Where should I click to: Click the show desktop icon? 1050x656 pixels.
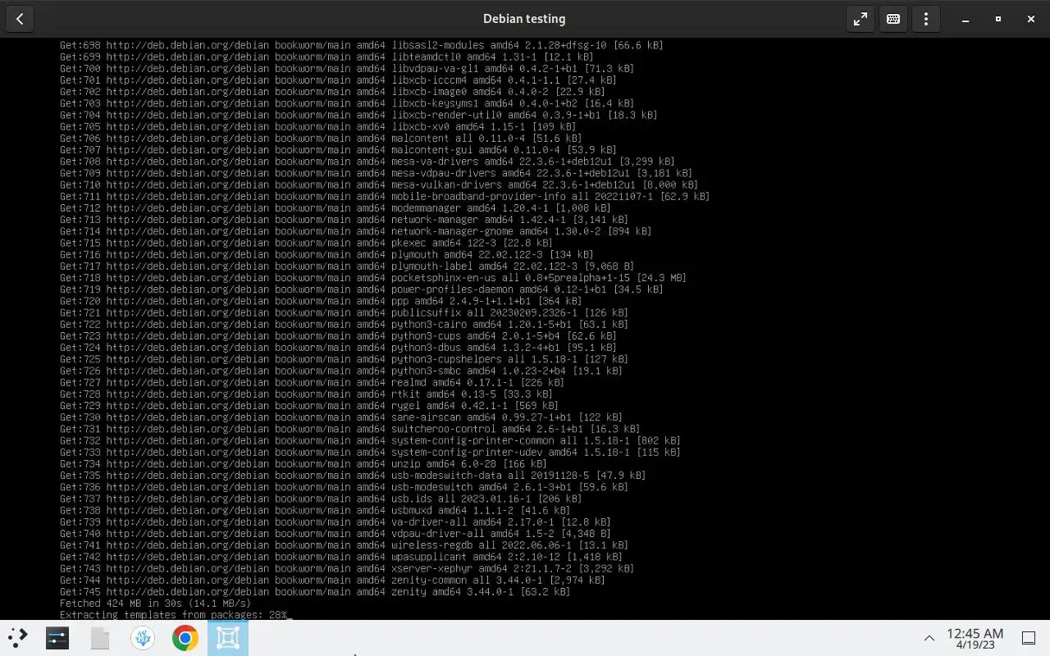[x=1029, y=638]
